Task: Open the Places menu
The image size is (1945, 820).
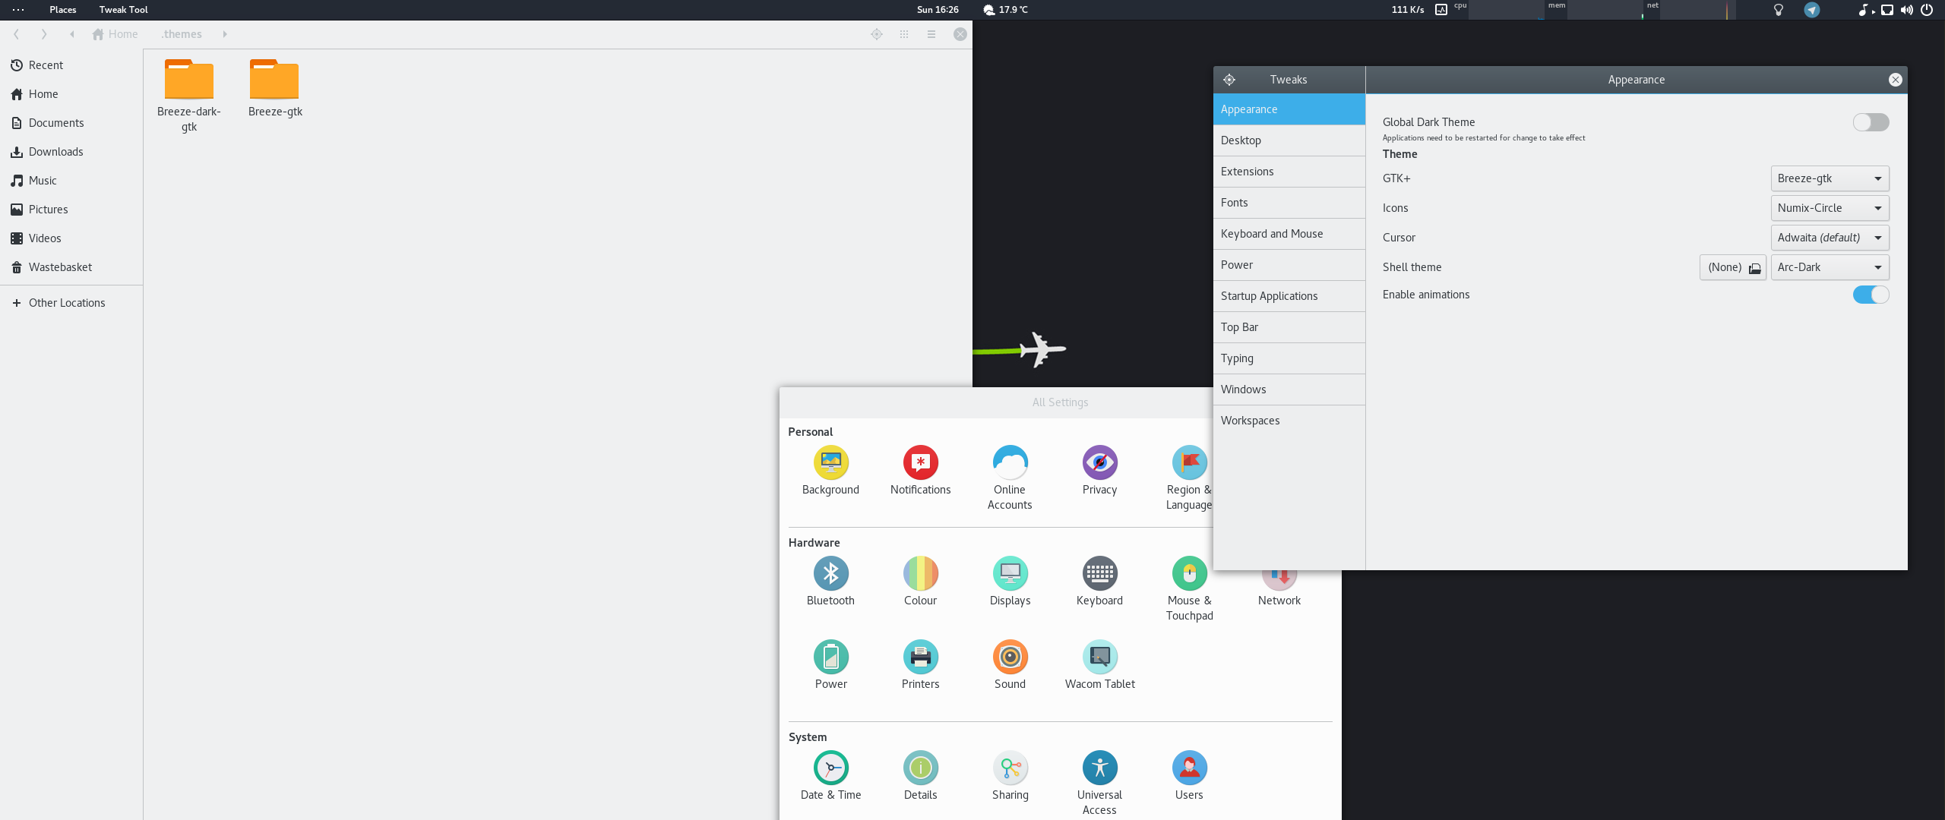Action: [62, 10]
